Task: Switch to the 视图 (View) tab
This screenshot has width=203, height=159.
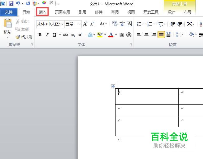Action: pyautogui.click(x=131, y=12)
